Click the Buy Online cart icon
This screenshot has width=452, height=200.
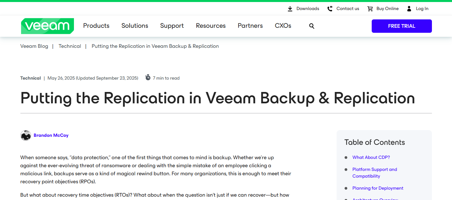(x=370, y=9)
